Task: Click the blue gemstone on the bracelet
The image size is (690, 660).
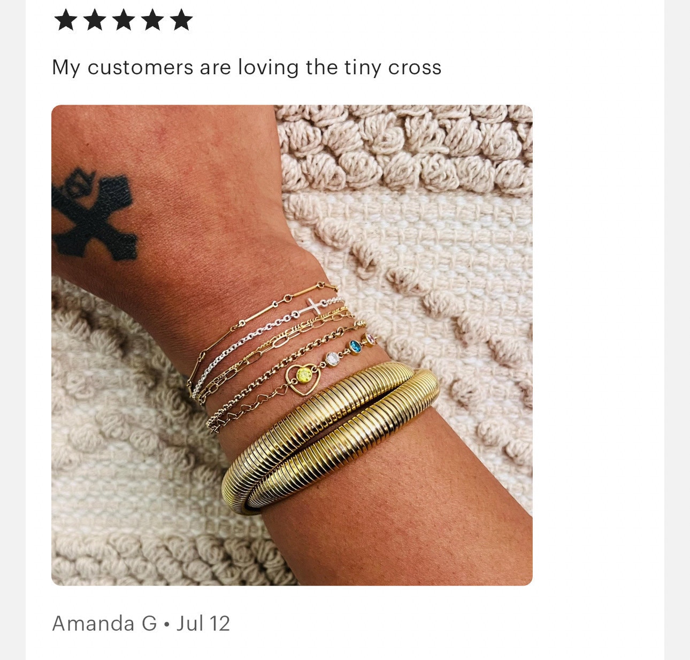Action: click(355, 347)
